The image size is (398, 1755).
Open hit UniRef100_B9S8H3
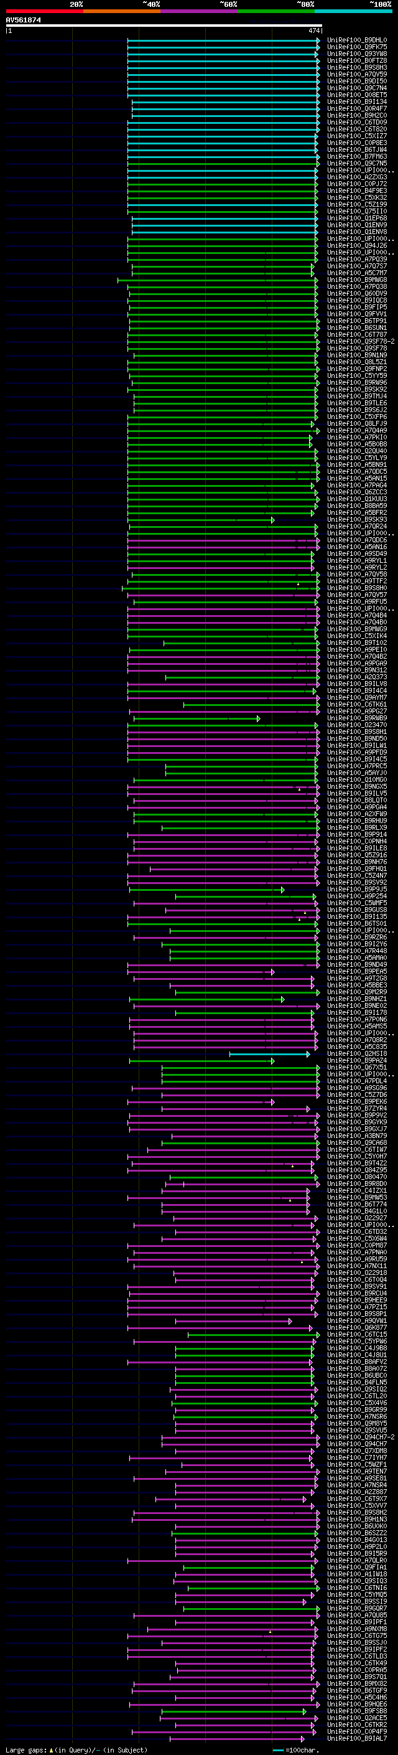tap(356, 67)
